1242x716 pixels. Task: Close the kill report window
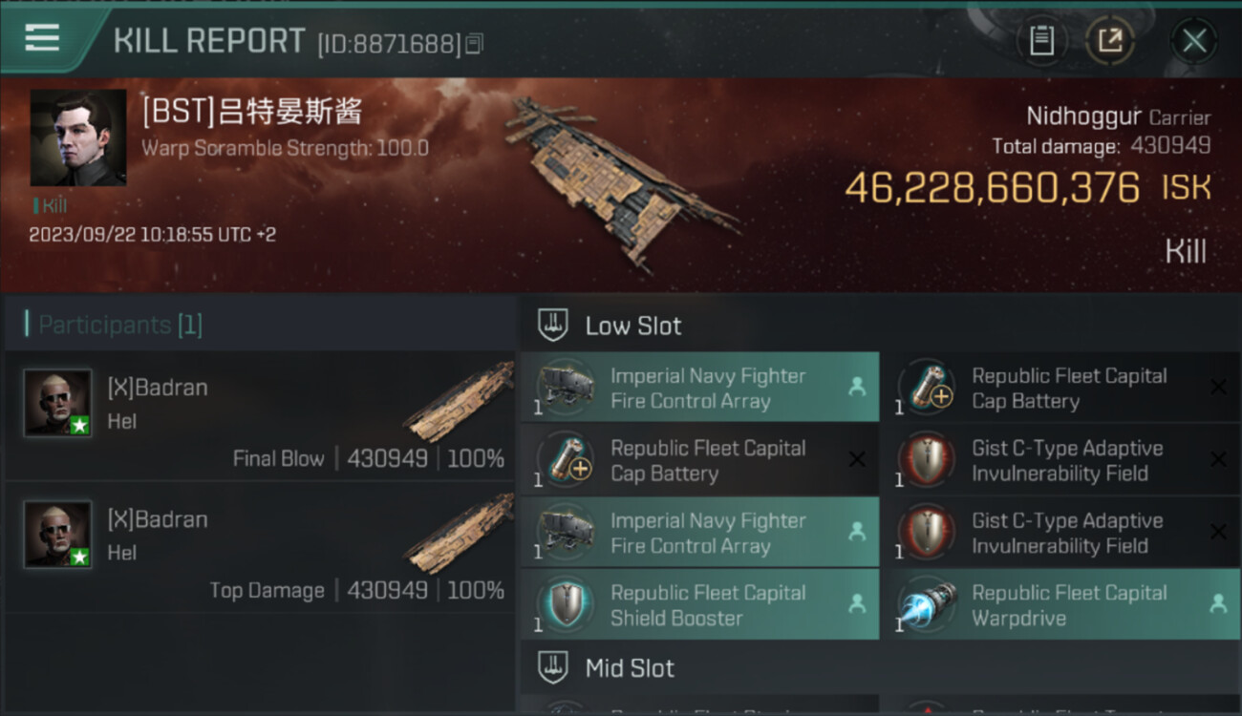tap(1193, 41)
